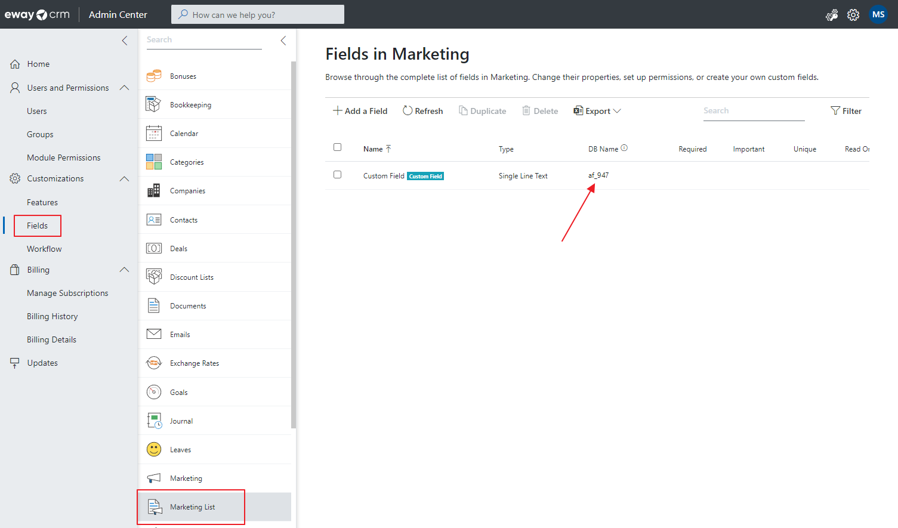
Task: Click the Updates icon in sidebar
Action: click(15, 363)
